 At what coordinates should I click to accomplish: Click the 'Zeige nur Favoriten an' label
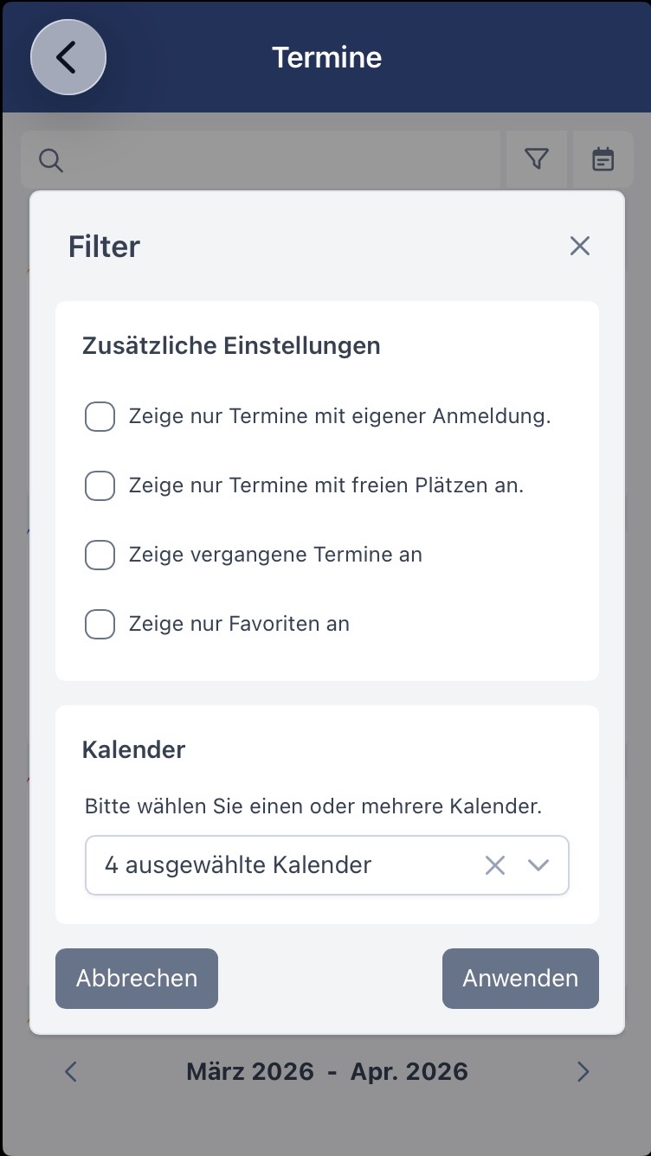pyautogui.click(x=239, y=624)
